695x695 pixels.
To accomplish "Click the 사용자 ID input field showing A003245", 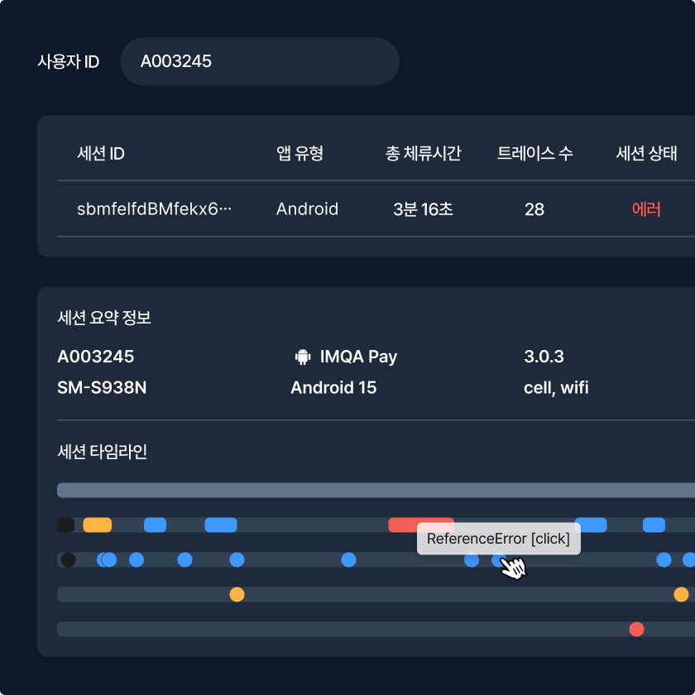I will (259, 61).
